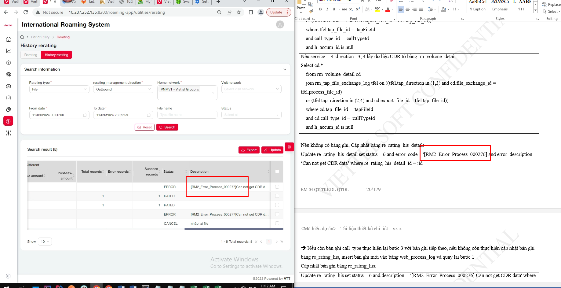The height and width of the screenshot is (288, 561).
Task: Select the History rerating tab
Action: click(x=56, y=55)
